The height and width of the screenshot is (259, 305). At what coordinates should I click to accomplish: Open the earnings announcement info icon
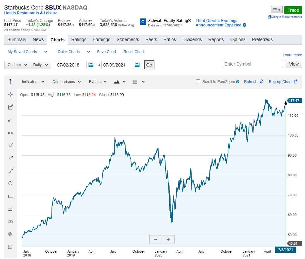coord(245,25)
